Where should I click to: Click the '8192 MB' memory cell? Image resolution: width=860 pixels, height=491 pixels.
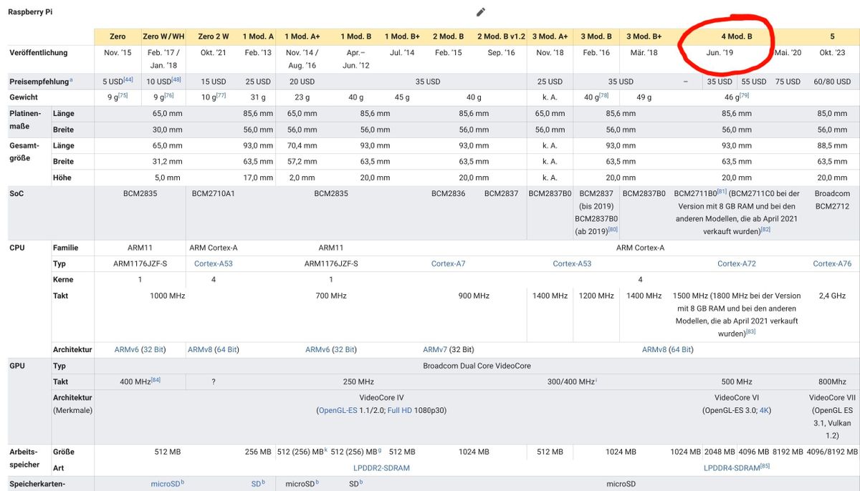pyautogui.click(x=788, y=452)
